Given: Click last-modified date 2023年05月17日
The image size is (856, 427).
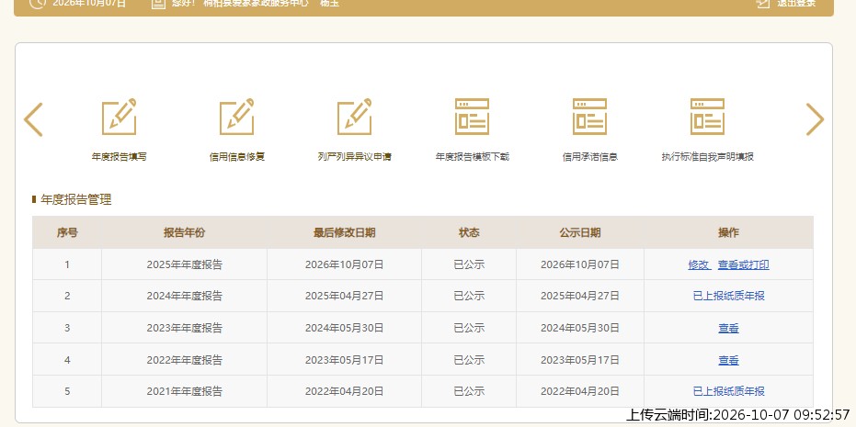Looking at the screenshot, I should coord(345,361).
